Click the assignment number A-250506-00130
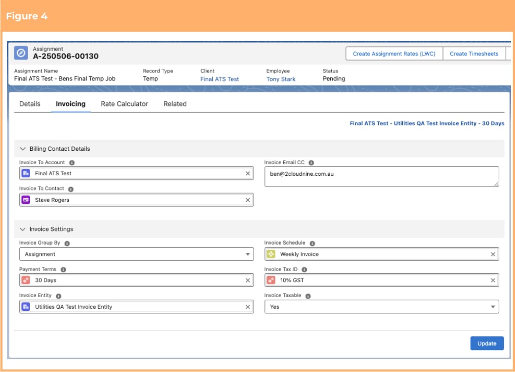The width and height of the screenshot is (515, 372). tap(66, 56)
